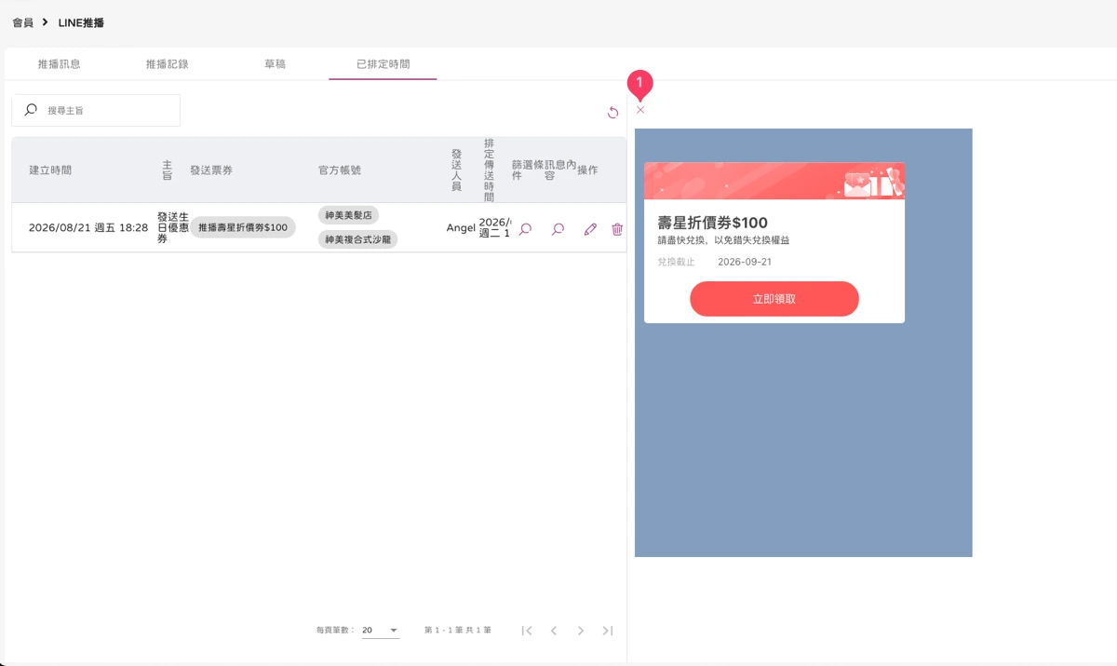Click the 操作 column header
The image size is (1117, 666).
(x=587, y=170)
